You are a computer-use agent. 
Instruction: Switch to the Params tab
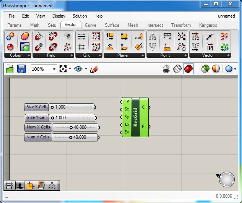point(15,25)
